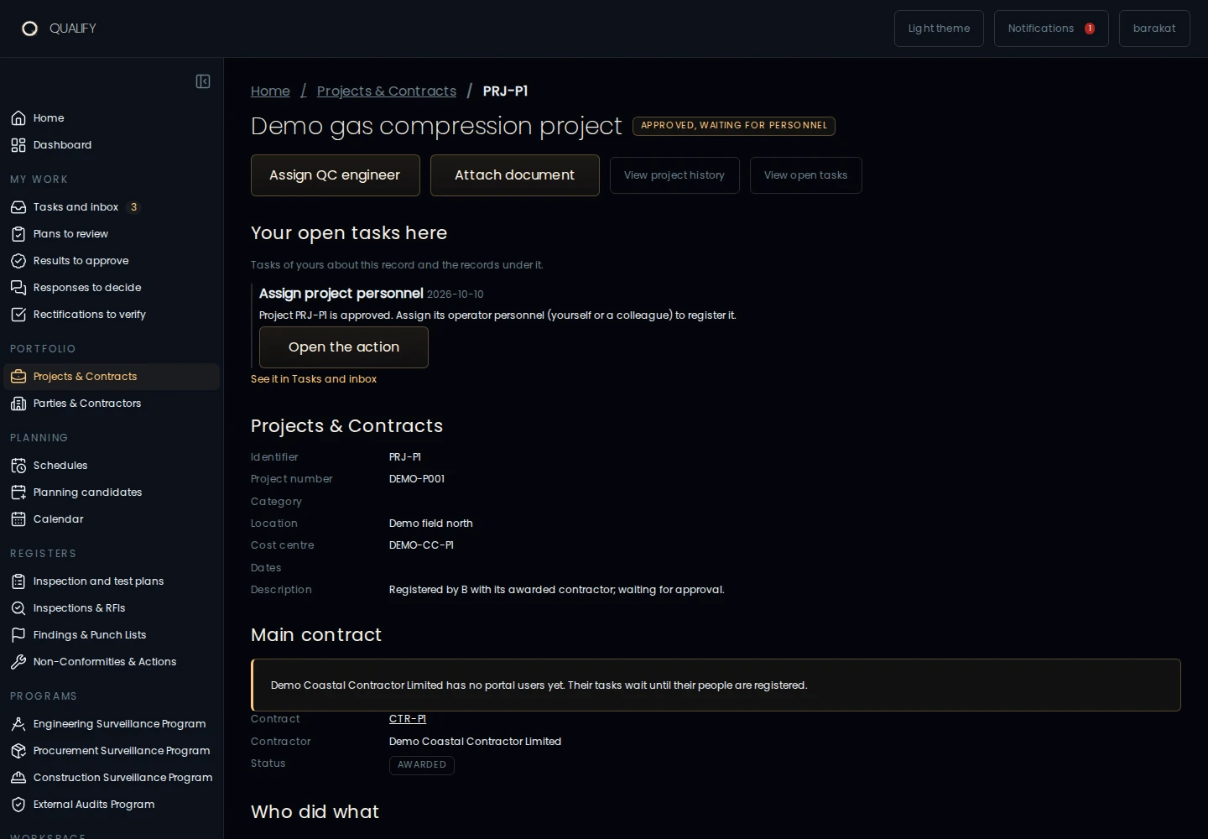This screenshot has height=839, width=1208.
Task: Click the Calendar icon in sidebar
Action: (18, 519)
